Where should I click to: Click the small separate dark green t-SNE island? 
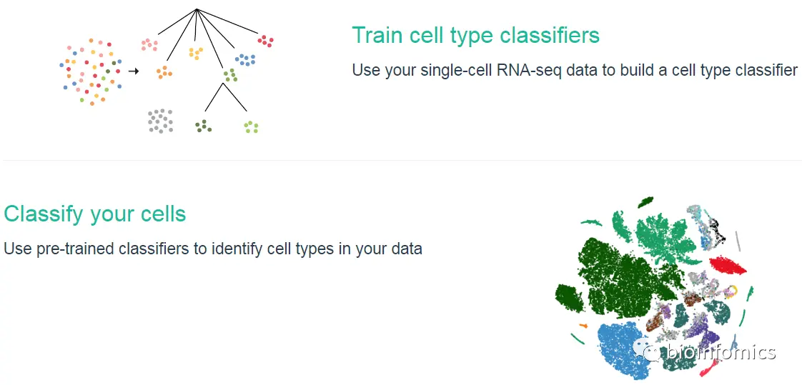pos(569,298)
